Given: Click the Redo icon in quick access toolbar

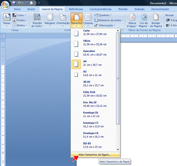Looking at the screenshot, I should (x=27, y=3).
